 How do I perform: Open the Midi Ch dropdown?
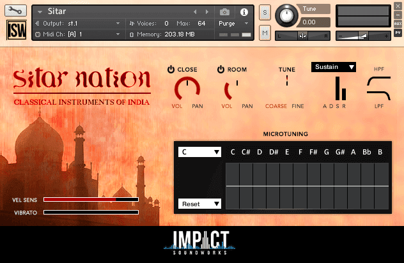(78, 34)
